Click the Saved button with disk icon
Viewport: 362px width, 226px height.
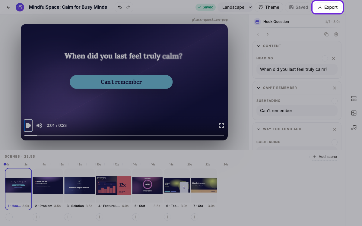point(298,7)
